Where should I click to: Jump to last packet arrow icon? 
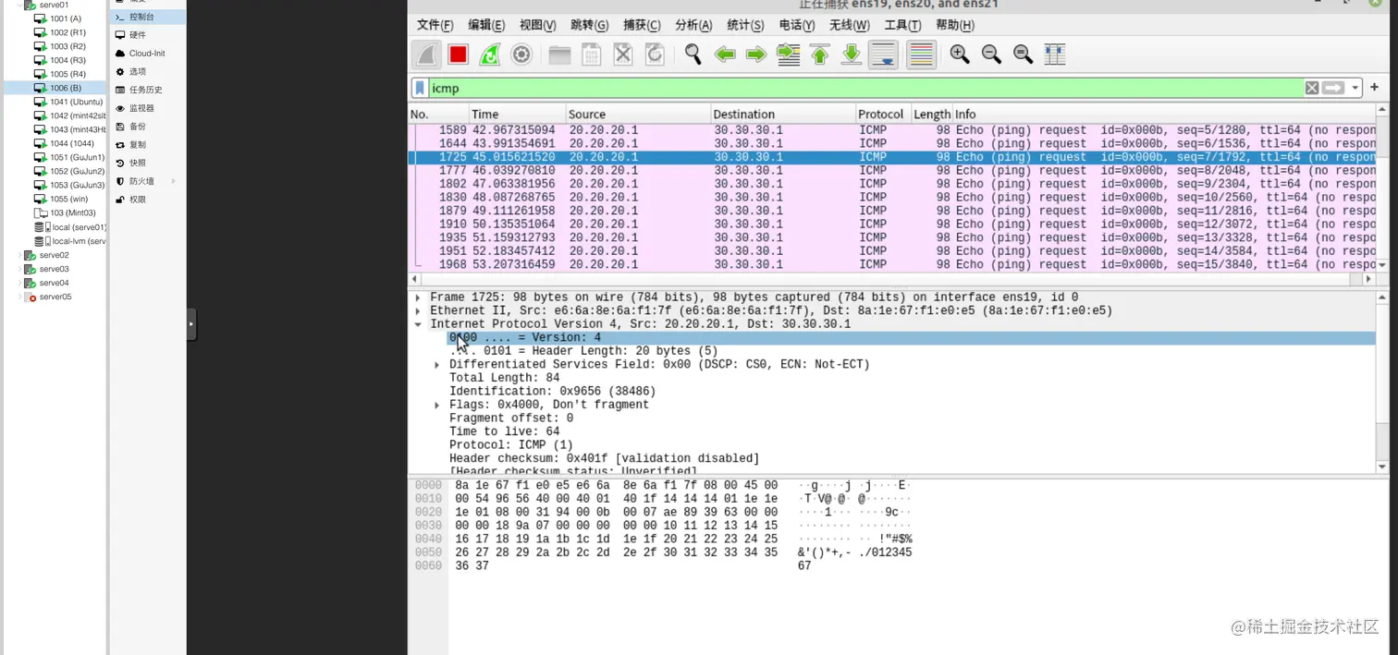pyautogui.click(x=852, y=55)
